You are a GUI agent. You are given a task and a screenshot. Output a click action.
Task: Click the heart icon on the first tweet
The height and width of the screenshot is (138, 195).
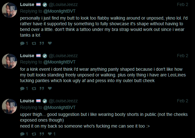tap(50, 43)
